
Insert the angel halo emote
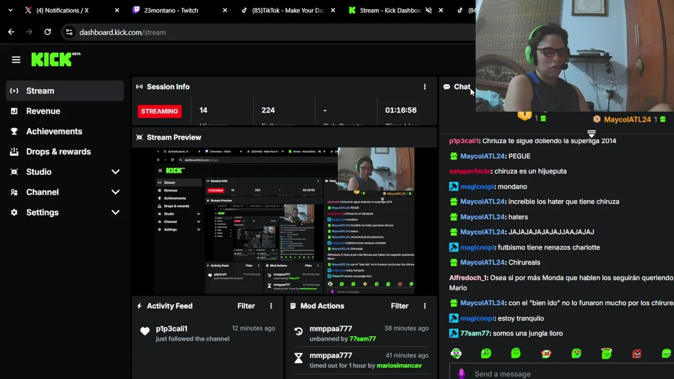click(607, 354)
